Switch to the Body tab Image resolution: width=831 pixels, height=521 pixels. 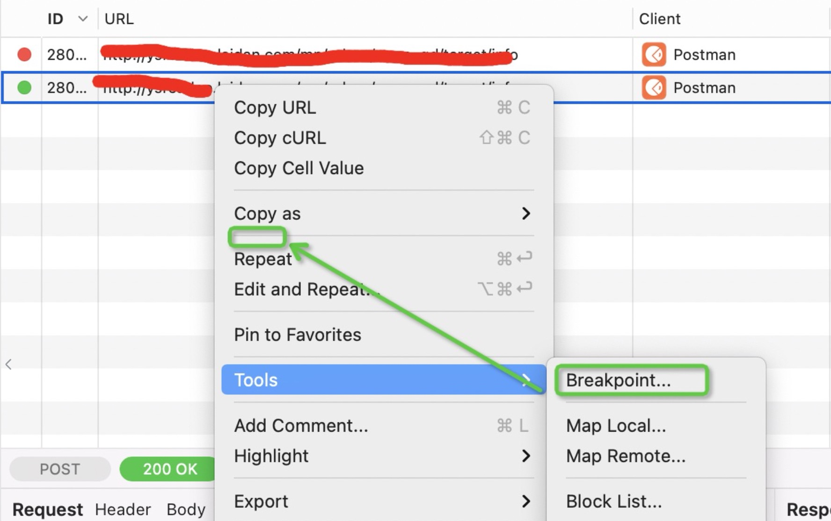click(186, 509)
